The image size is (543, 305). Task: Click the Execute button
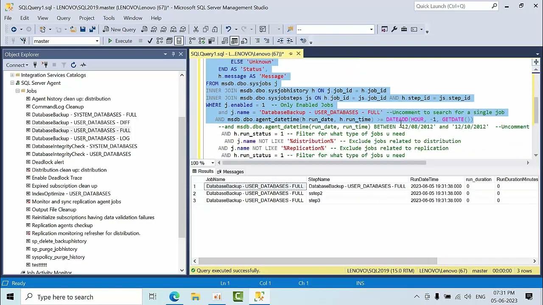[120, 41]
